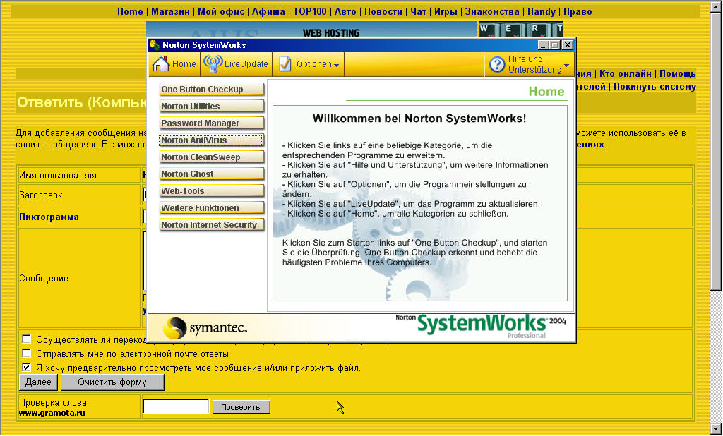Open Право in the top menu
Viewport: 723px width, 436px height.
click(x=578, y=11)
